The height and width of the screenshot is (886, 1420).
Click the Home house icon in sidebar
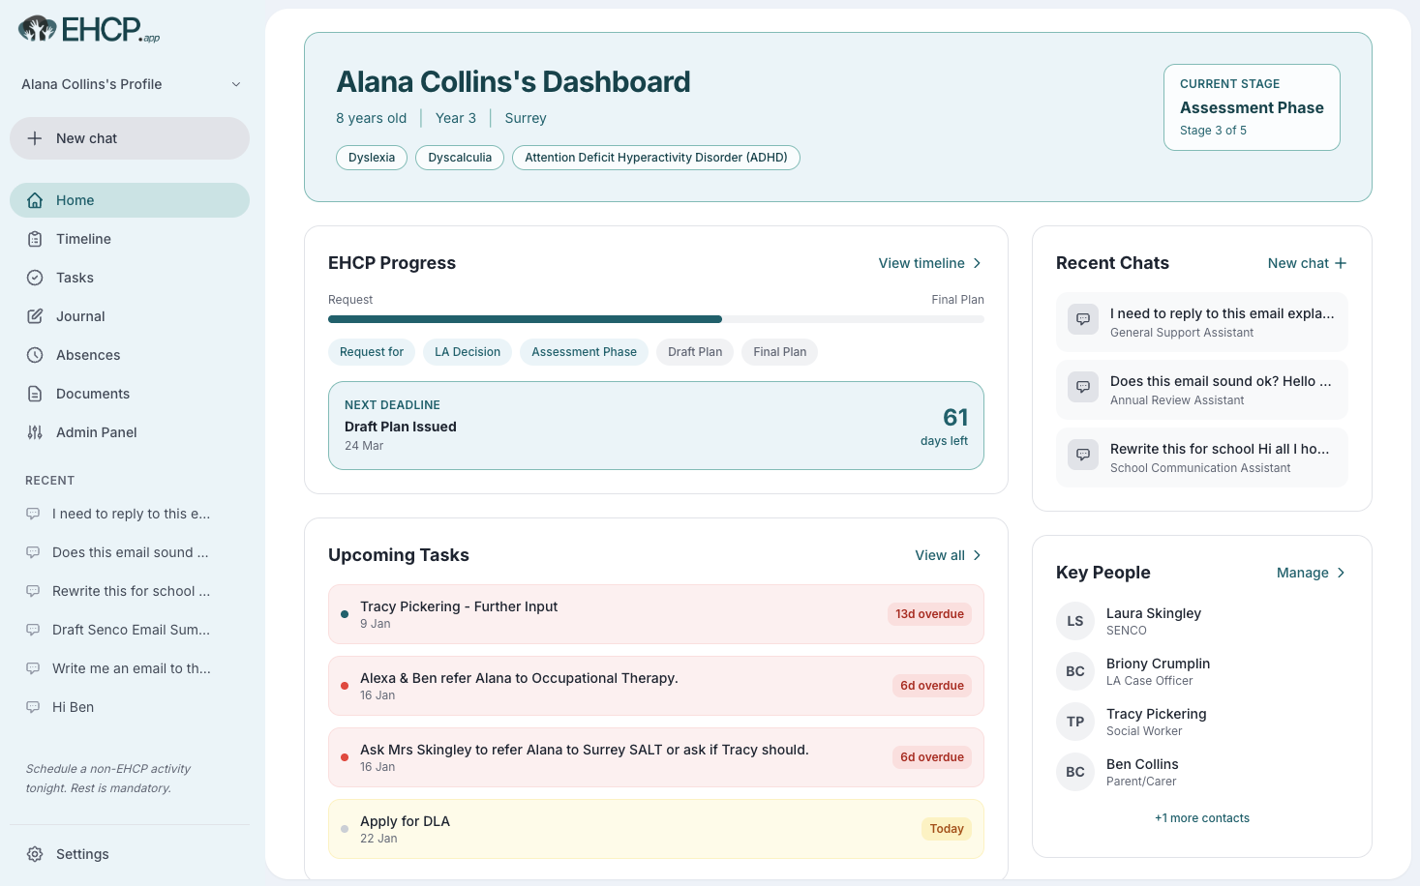click(35, 200)
